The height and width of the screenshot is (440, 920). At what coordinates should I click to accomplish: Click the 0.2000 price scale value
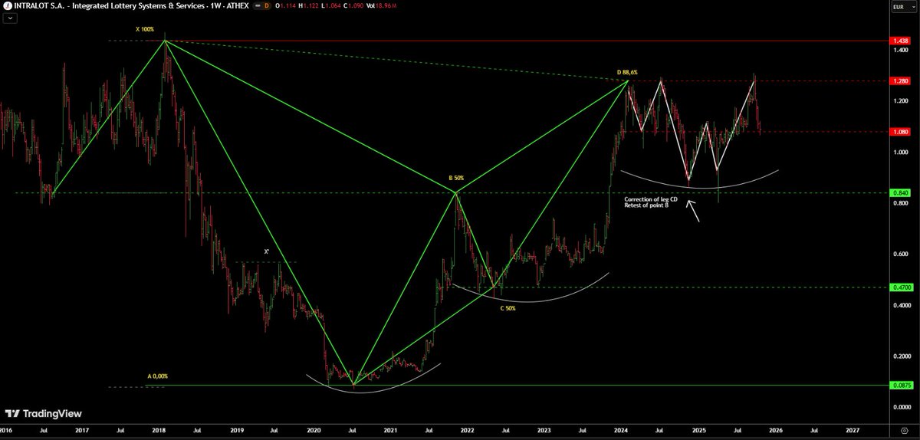[901, 356]
